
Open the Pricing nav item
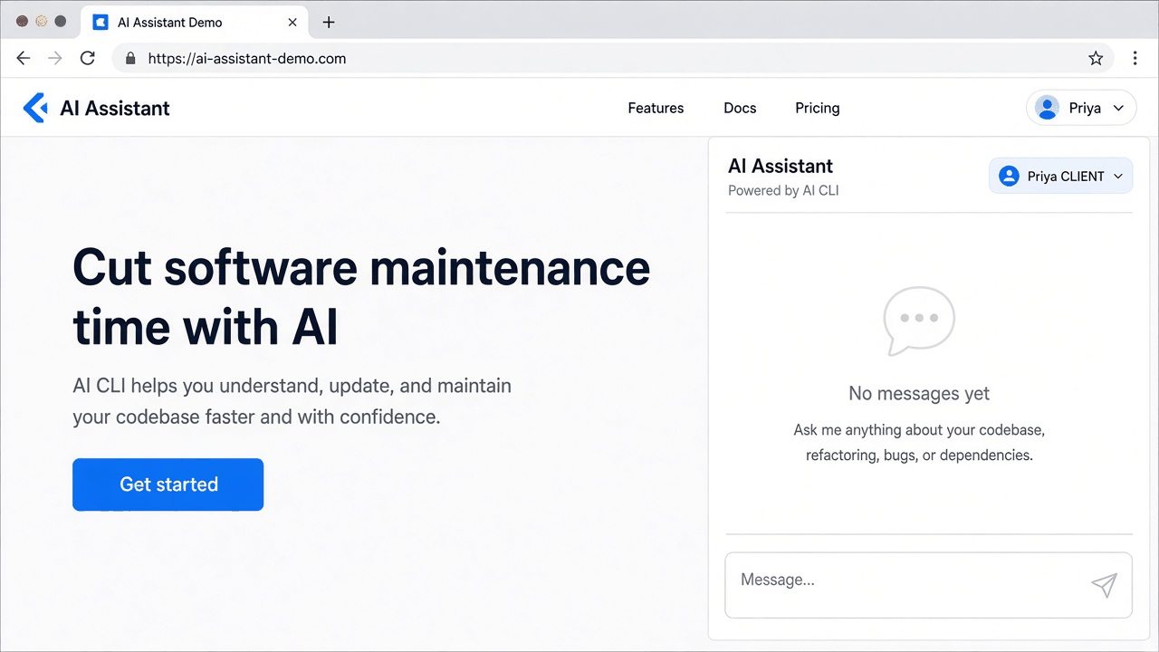[x=818, y=108]
